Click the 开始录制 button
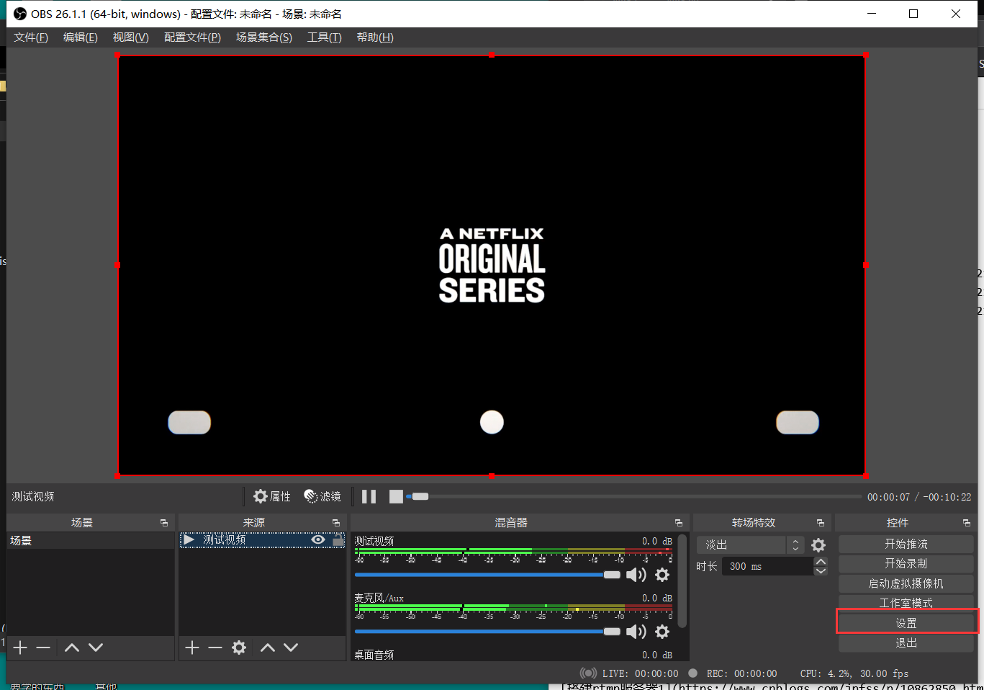Screen dimensions: 984x690 coord(906,564)
